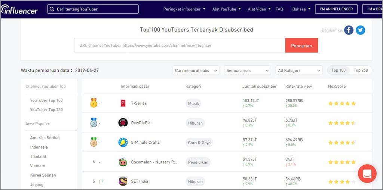Click the SET India channel logo
The height and width of the screenshot is (190, 383).
coord(123,181)
